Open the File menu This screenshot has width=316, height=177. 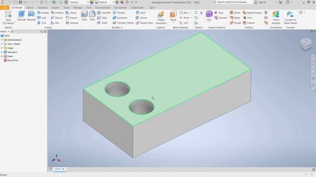(x=4, y=8)
